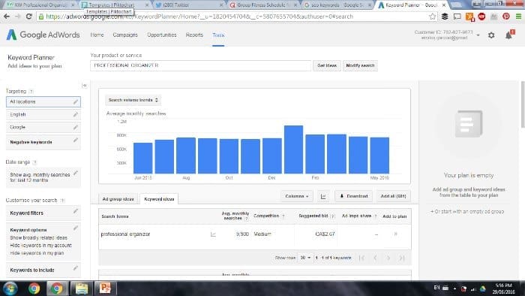Open the Campaigns menu item

125,35
